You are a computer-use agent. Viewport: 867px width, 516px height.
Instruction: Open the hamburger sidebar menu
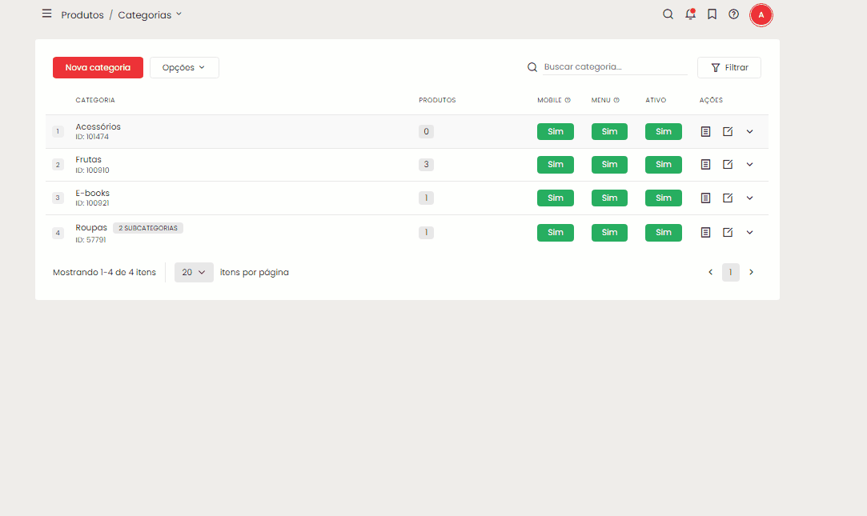[47, 14]
